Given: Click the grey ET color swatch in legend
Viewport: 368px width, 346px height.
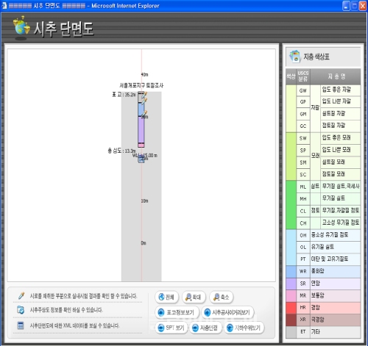Looking at the screenshot, I should [x=291, y=331].
